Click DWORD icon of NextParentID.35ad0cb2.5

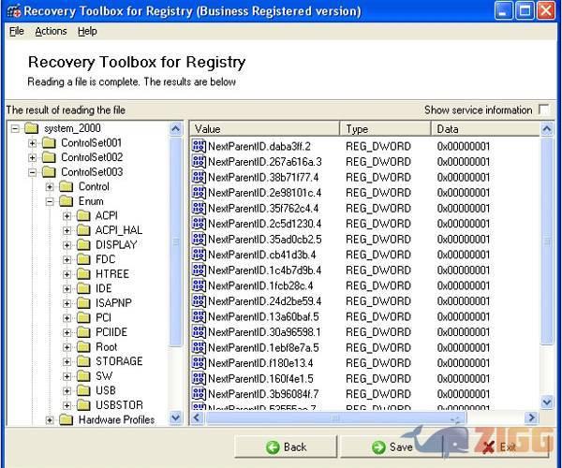(x=199, y=239)
